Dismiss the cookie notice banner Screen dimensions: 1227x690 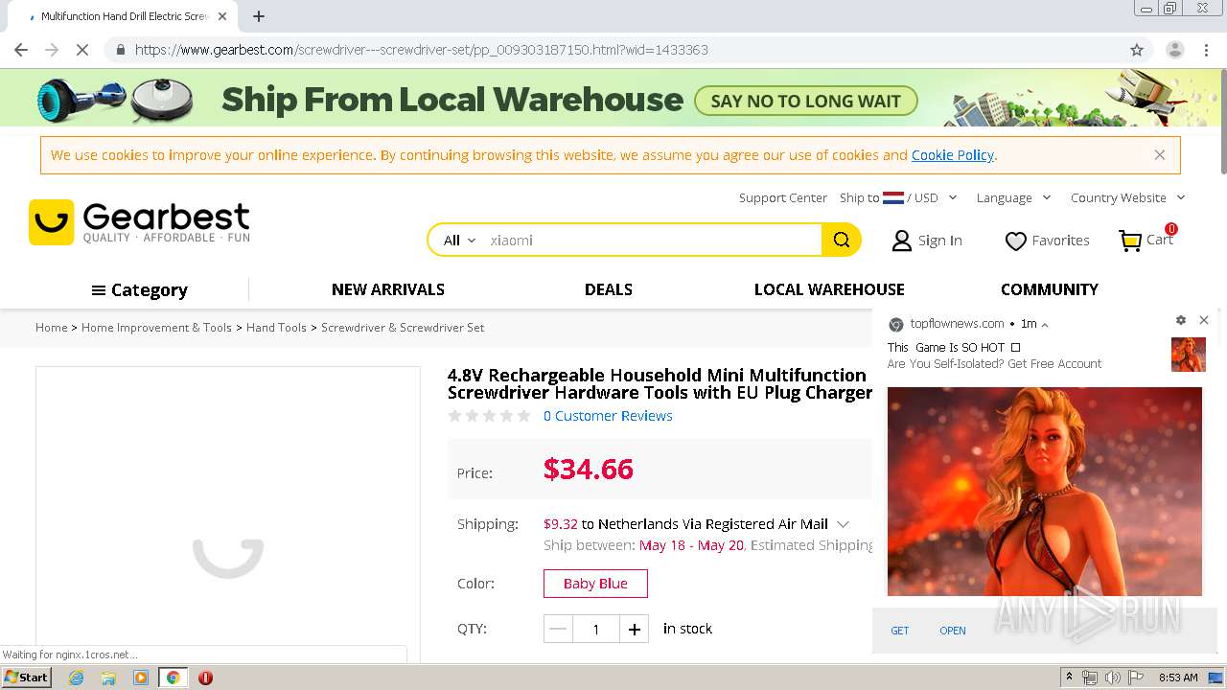pos(1160,154)
